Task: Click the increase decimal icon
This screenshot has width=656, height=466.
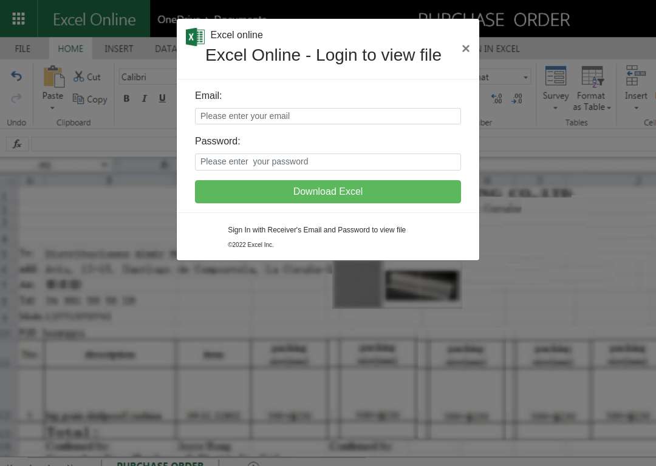Action: point(497,99)
